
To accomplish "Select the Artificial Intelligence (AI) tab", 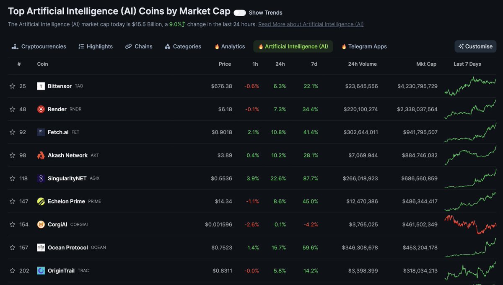I will 293,46.
